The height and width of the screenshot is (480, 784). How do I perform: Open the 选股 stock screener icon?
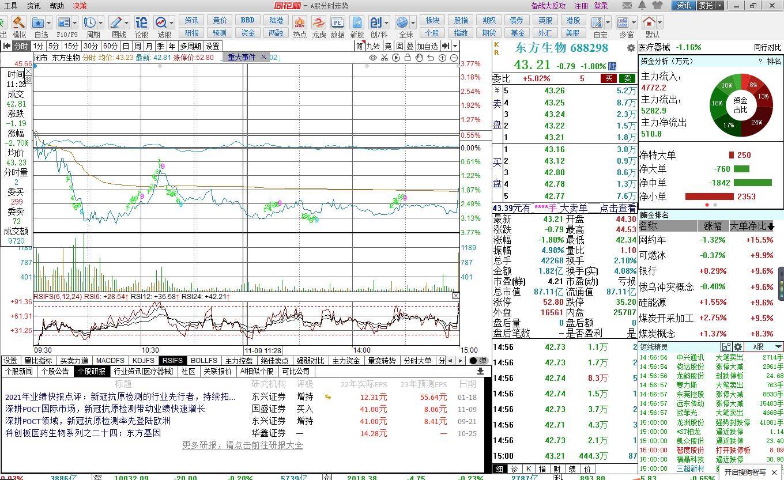pos(161,22)
